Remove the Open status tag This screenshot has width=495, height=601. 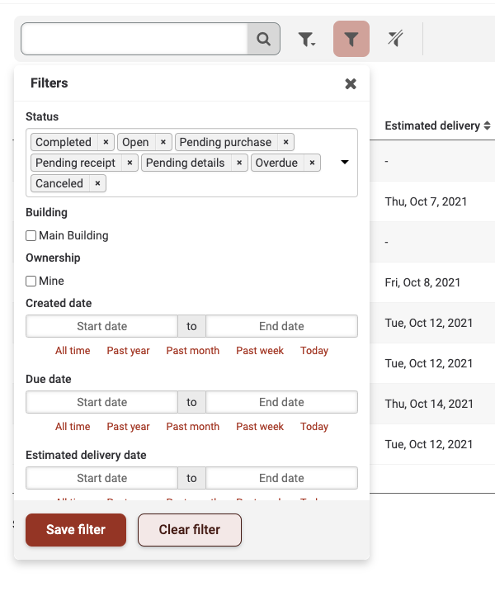(x=163, y=142)
